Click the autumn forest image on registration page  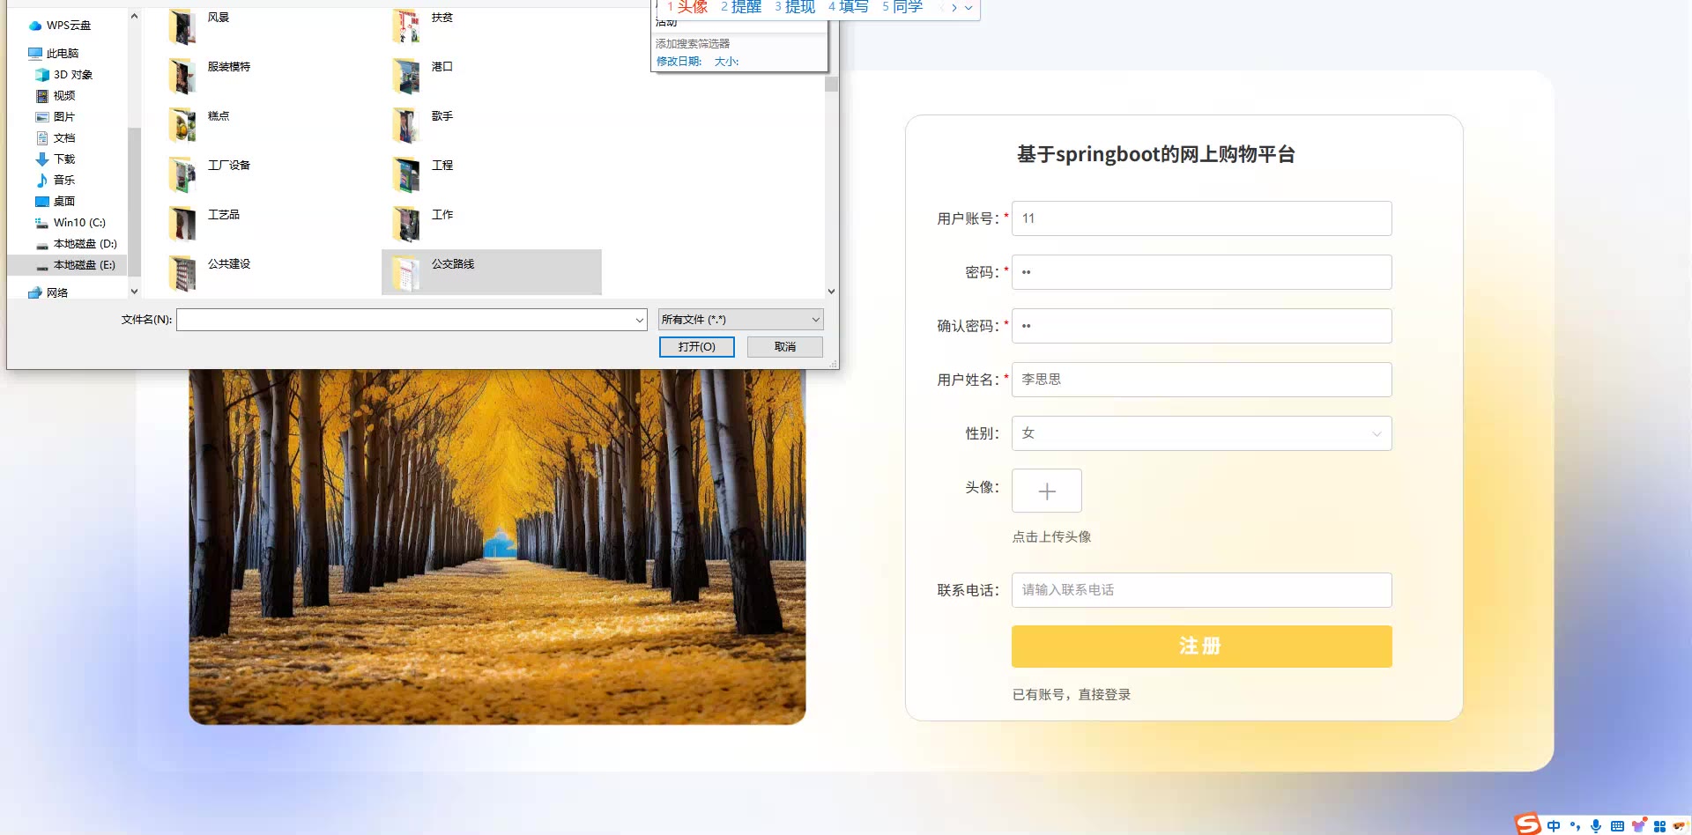[497, 546]
